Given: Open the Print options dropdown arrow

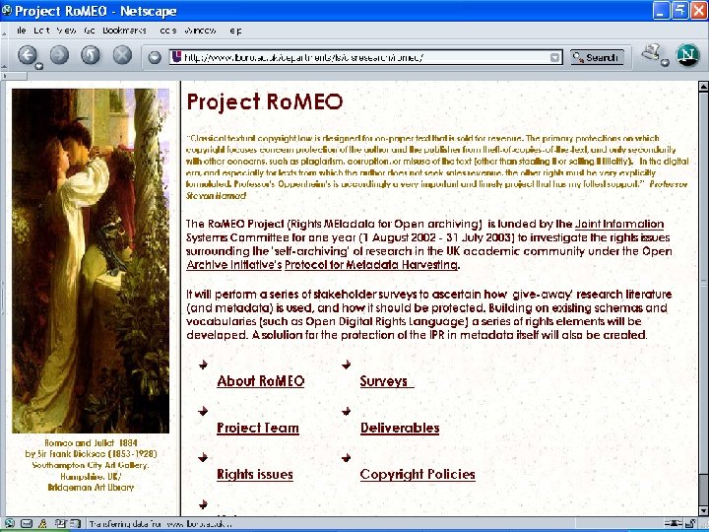Looking at the screenshot, I should pyautogui.click(x=665, y=63).
